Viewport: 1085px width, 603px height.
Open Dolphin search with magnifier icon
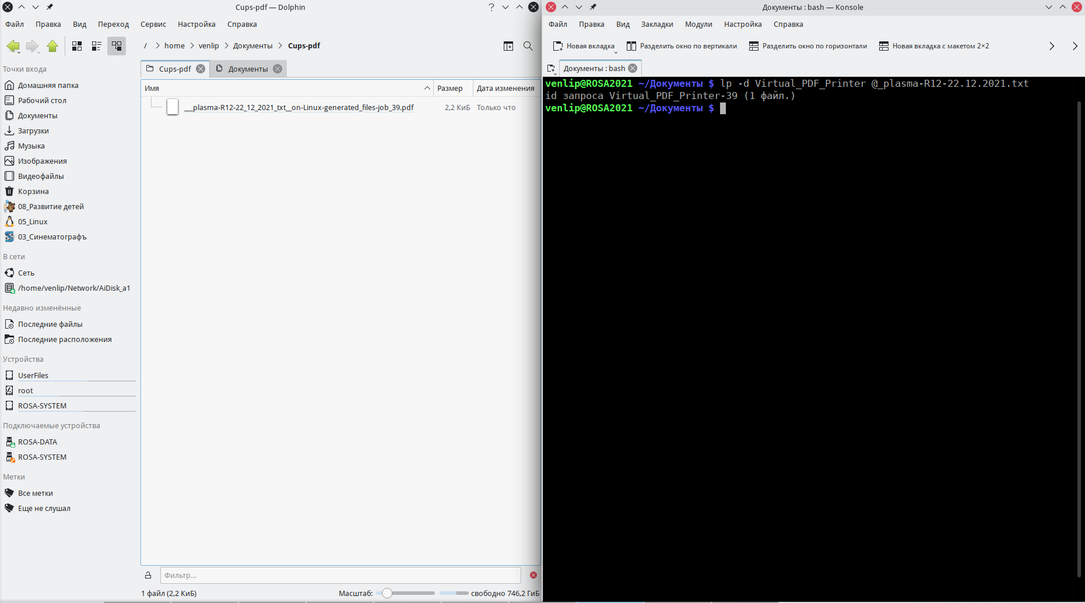(x=528, y=46)
